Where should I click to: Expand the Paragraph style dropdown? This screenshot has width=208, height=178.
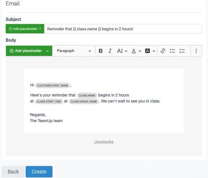pos(74,51)
